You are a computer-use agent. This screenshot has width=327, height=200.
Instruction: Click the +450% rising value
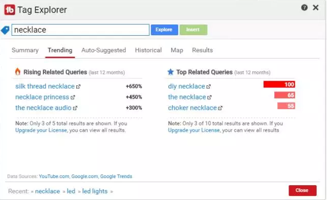(134, 97)
